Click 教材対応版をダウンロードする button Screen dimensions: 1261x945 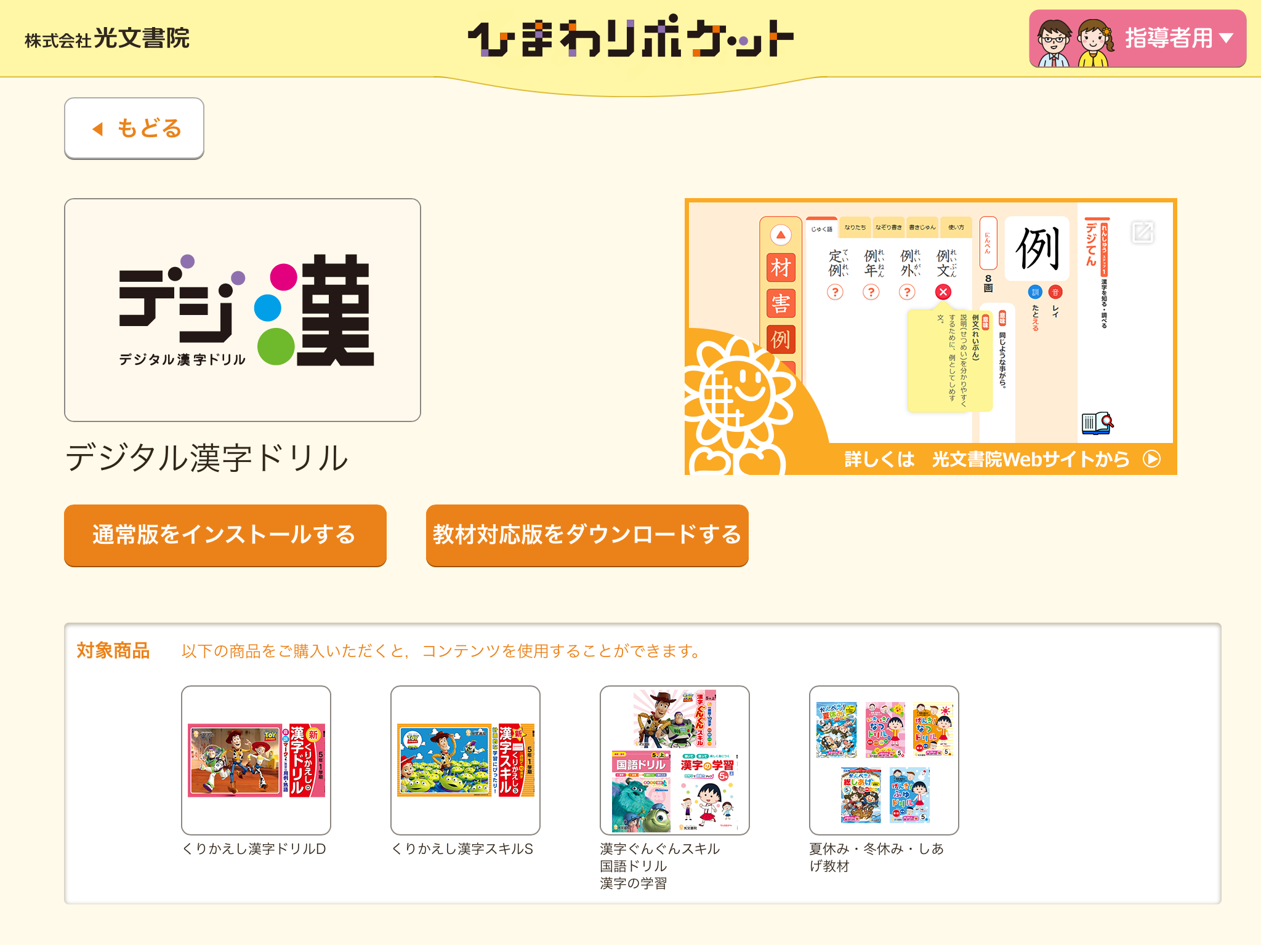click(x=587, y=535)
